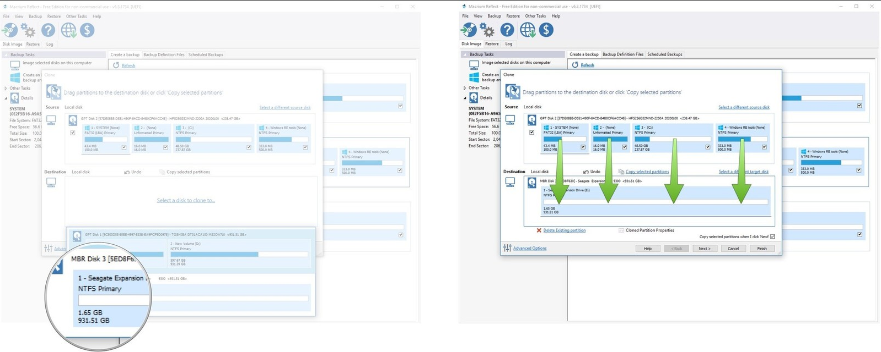The height and width of the screenshot is (352, 881).
Task: Click the globe update icon in right window toolbar
Action: 527,30
